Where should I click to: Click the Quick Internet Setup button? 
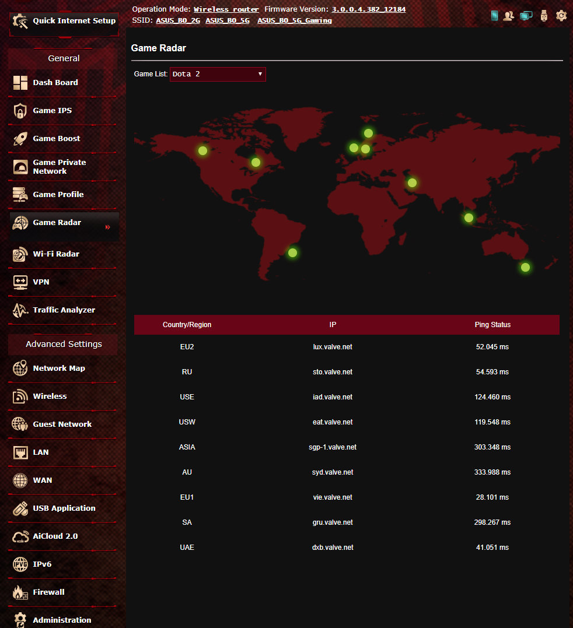pos(64,24)
